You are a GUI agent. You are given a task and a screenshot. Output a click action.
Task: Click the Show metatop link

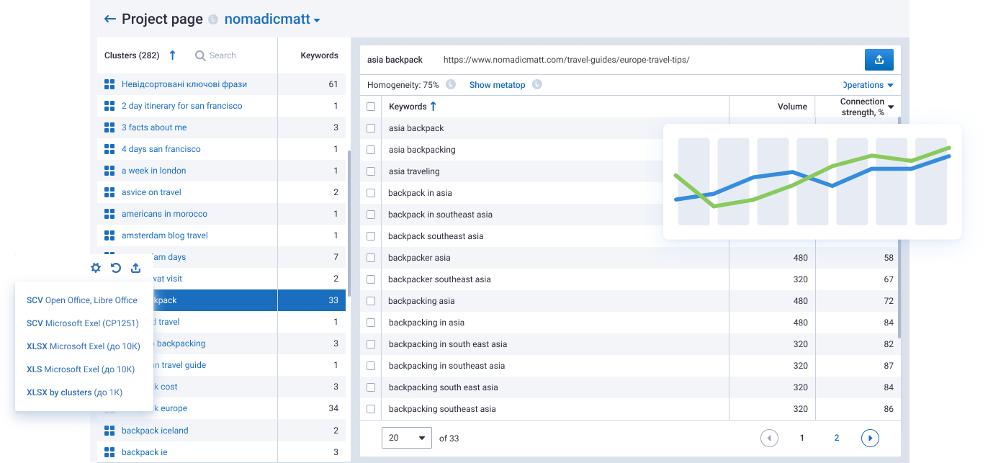click(x=497, y=85)
